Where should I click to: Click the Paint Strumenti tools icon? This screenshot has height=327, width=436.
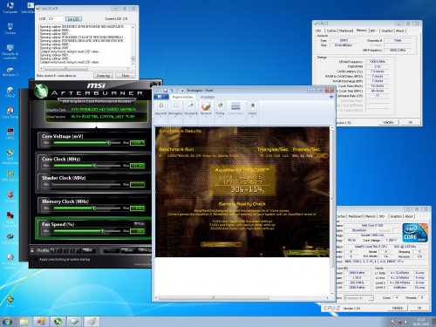click(191, 106)
